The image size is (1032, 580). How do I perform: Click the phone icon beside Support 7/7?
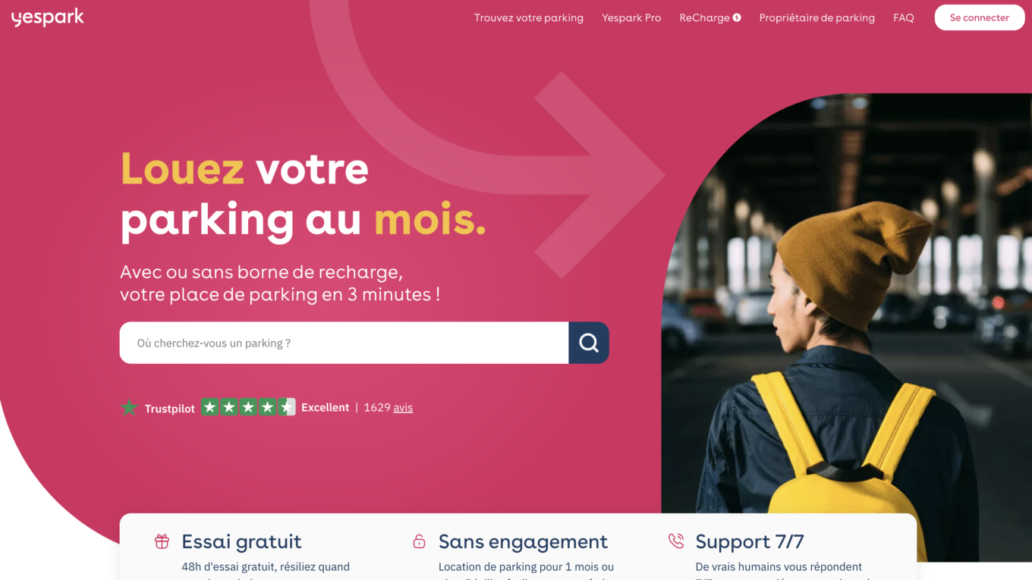point(675,541)
